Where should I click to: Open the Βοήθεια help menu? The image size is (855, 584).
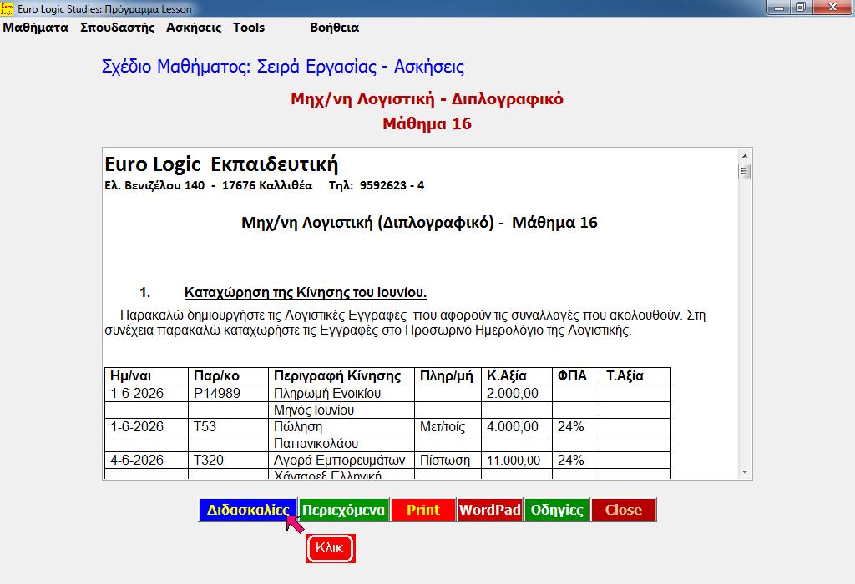point(334,28)
